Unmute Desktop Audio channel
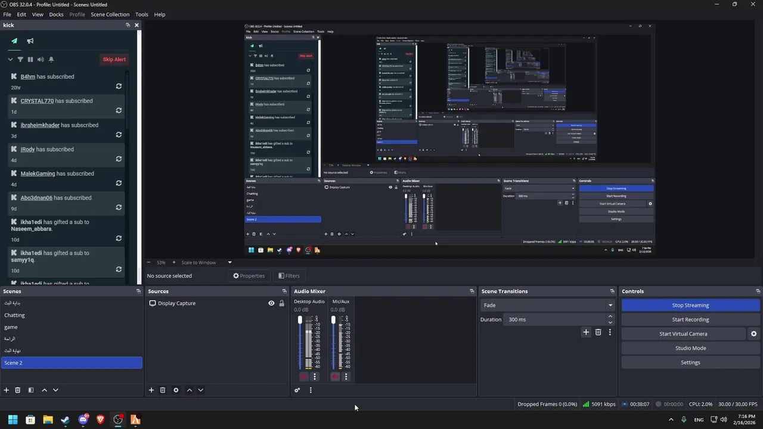763x429 pixels. click(304, 377)
